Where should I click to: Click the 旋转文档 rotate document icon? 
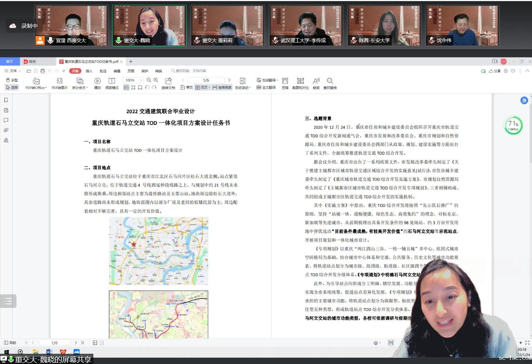[168, 81]
